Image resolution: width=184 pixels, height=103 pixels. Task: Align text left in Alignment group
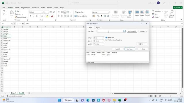[x=59, y=16]
